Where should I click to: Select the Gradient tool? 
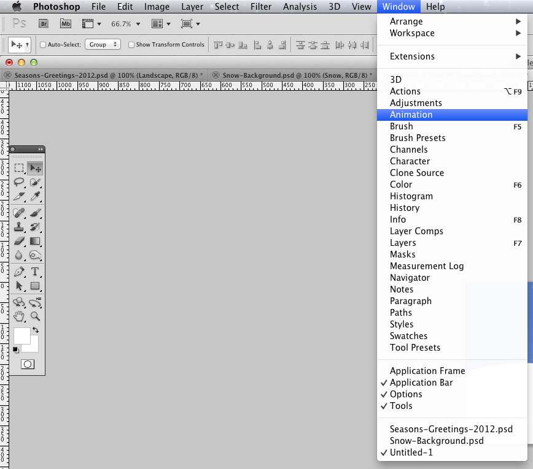35,241
